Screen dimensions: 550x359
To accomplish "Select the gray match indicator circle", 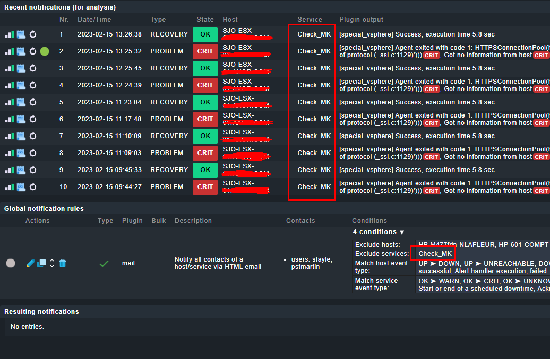I will point(11,263).
